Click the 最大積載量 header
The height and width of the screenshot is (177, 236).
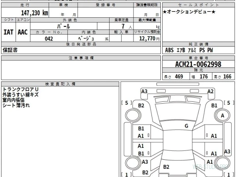[147, 20]
